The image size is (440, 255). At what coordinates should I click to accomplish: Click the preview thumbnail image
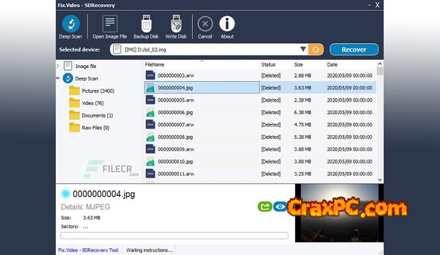336,212
